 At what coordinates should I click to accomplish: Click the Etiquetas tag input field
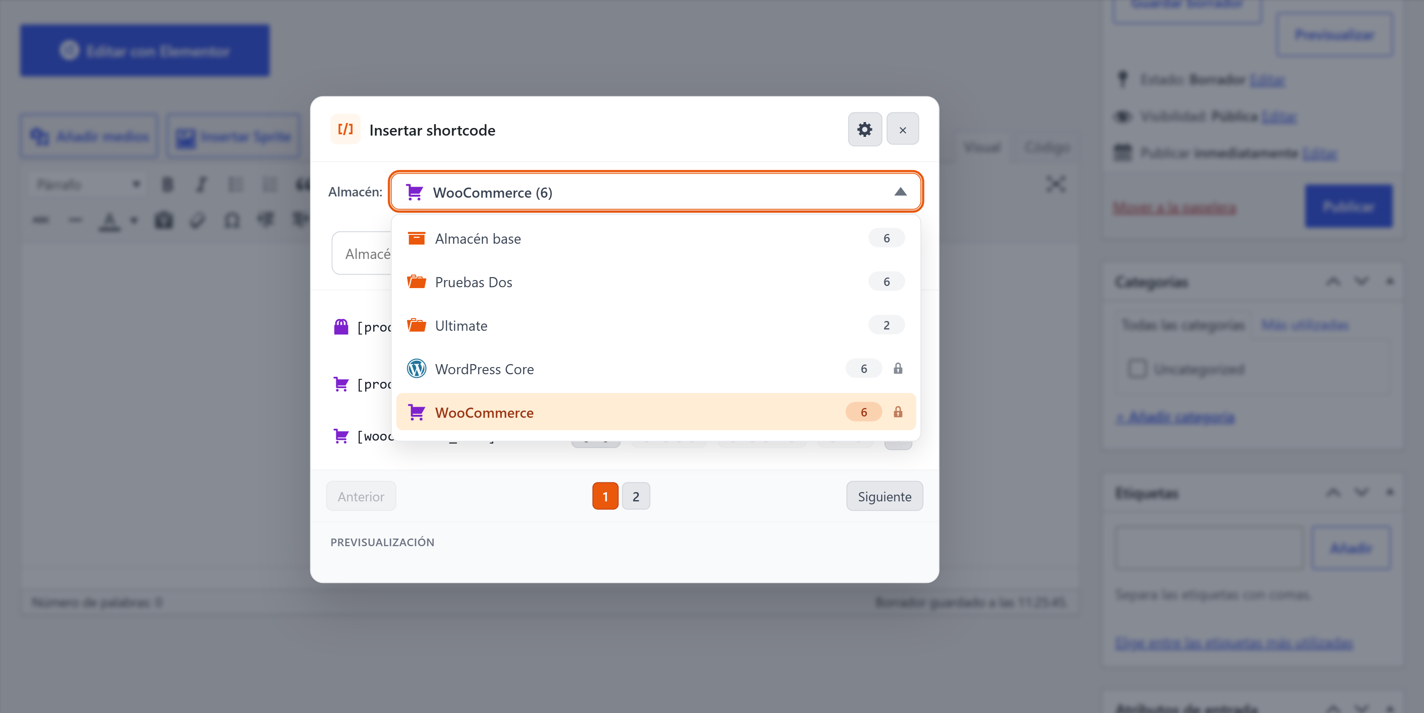(x=1209, y=548)
